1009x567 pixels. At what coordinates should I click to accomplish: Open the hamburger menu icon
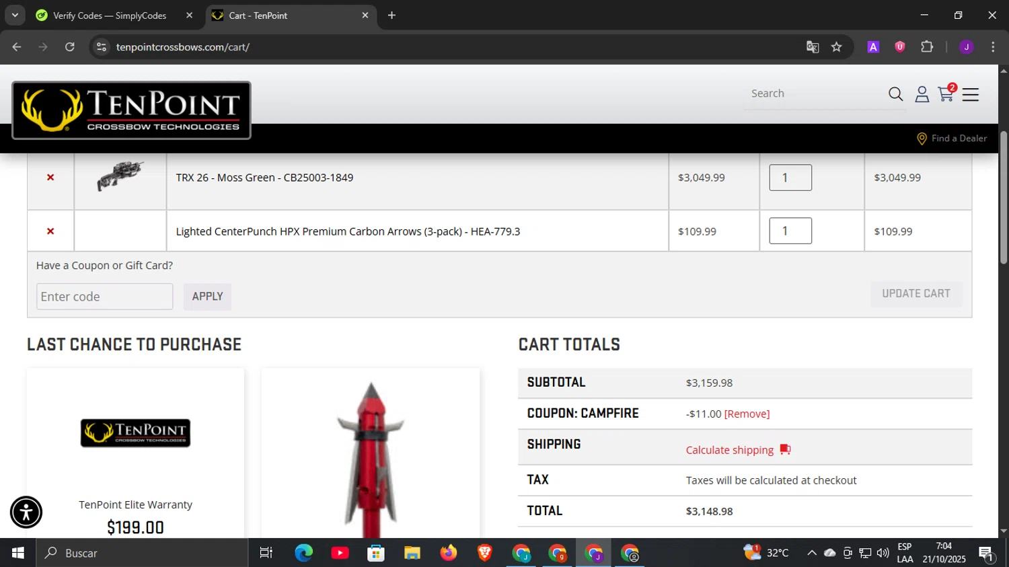(970, 94)
